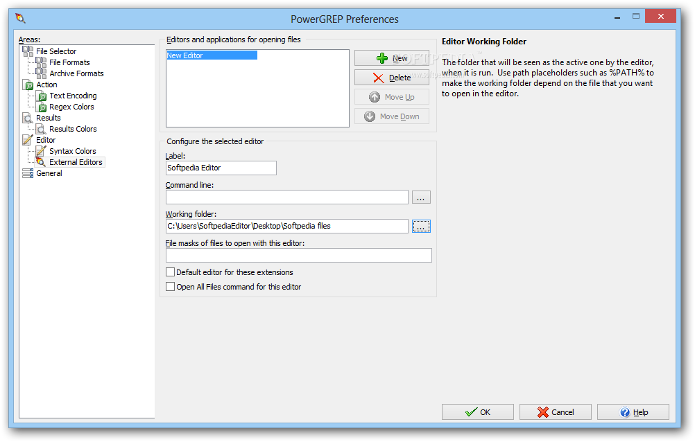Select the Editor area
This screenshot has width=695, height=442.
46,139
